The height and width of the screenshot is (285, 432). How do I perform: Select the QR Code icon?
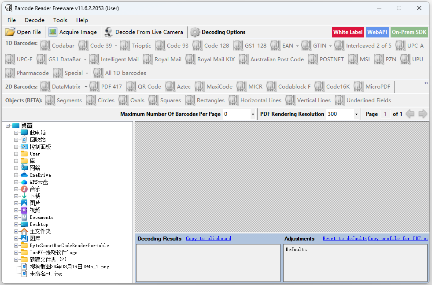coord(131,86)
